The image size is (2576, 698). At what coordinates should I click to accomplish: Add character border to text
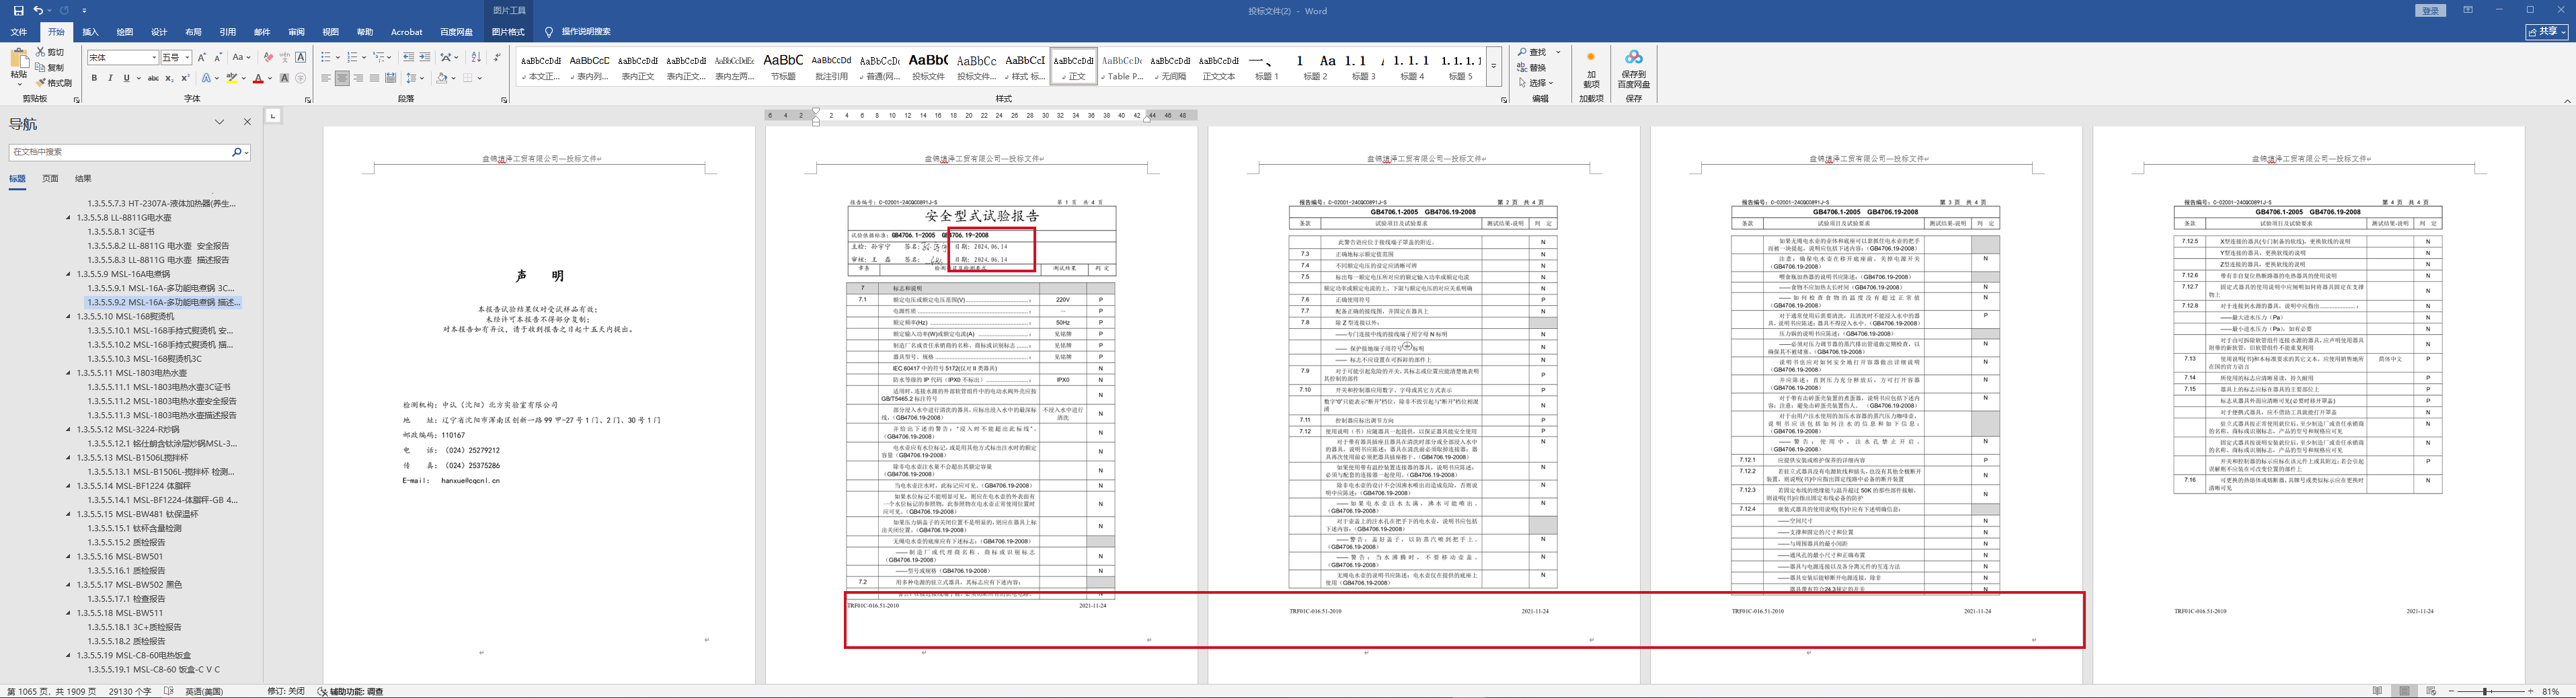pos(301,58)
